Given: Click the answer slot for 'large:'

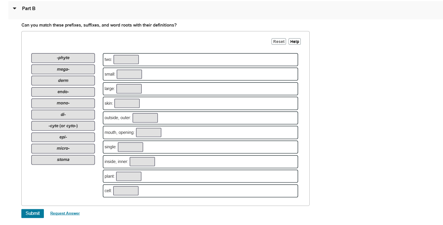Looking at the screenshot, I should click(129, 89).
